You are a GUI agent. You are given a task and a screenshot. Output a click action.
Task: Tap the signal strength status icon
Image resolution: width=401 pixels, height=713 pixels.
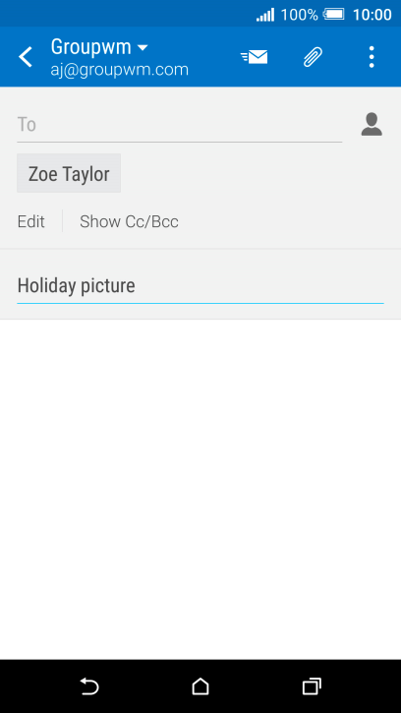[265, 15]
